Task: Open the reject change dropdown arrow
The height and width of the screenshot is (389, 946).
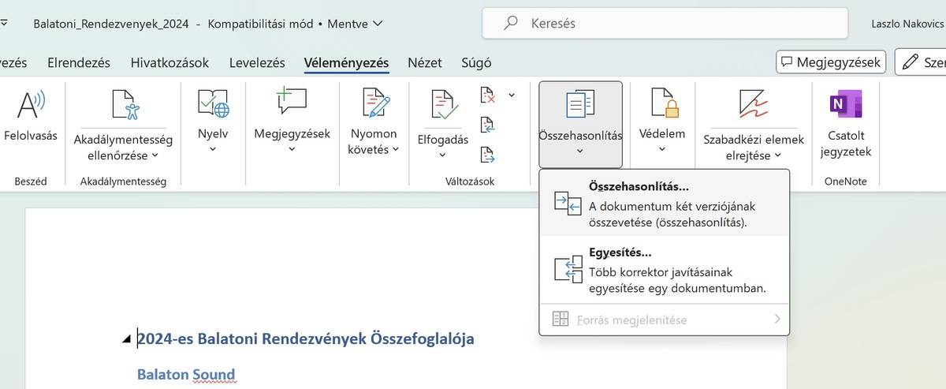Action: pos(512,95)
